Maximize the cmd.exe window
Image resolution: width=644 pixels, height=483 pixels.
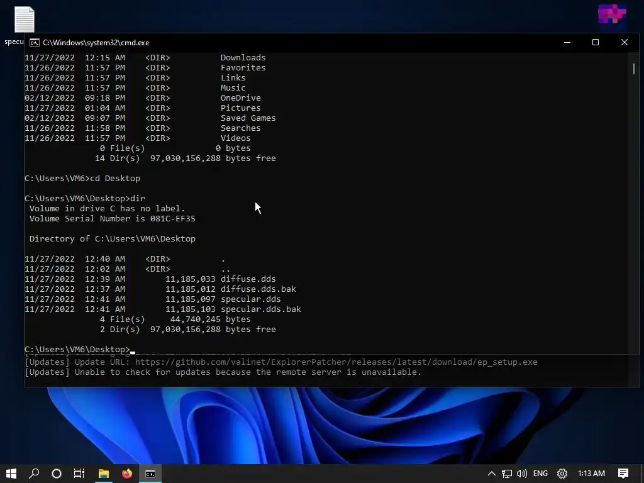point(596,42)
